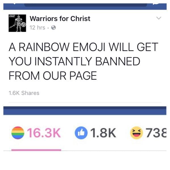
Task: Expand the post options chevron
Action: (159, 18)
